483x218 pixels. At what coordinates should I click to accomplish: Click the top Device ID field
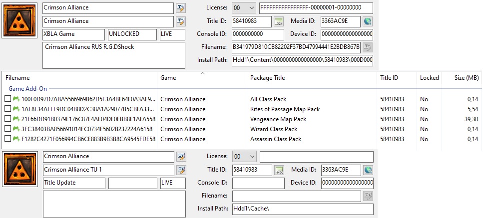pyautogui.click(x=347, y=34)
